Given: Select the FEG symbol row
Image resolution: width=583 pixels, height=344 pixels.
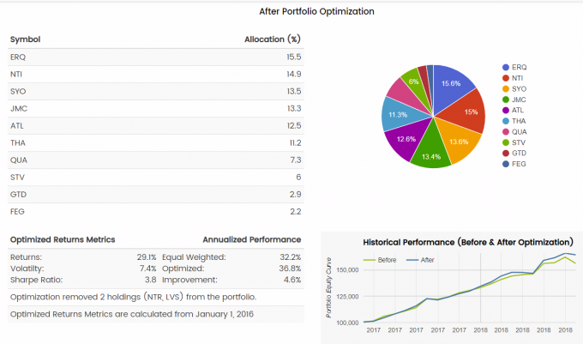Looking at the screenshot, I should pyautogui.click(x=156, y=212).
